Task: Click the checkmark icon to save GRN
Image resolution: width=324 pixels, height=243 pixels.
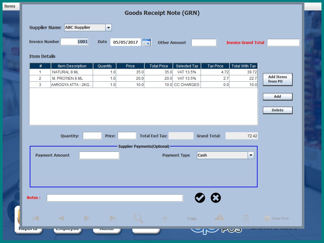Action: click(x=200, y=198)
